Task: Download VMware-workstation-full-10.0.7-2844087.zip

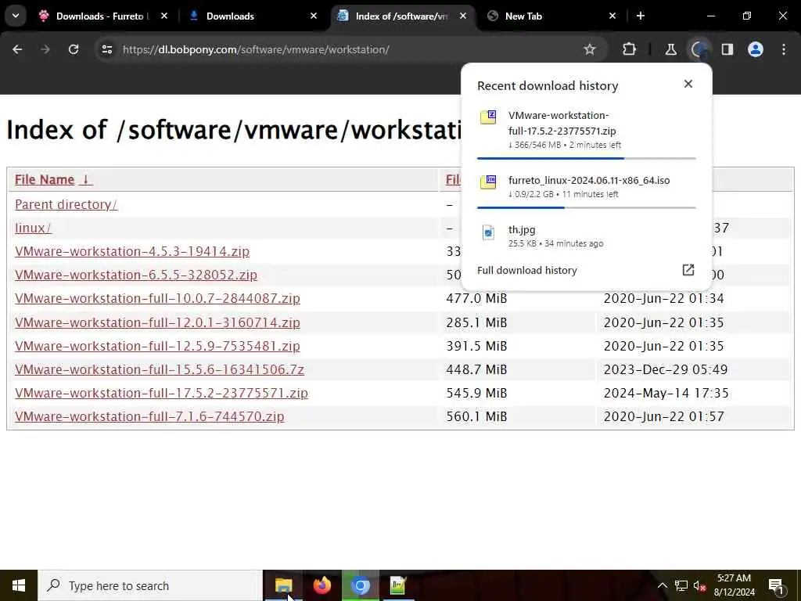Action: click(157, 298)
